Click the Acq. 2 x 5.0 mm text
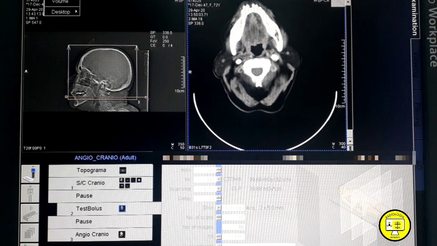This screenshot has width=437, height=246. 265,208
